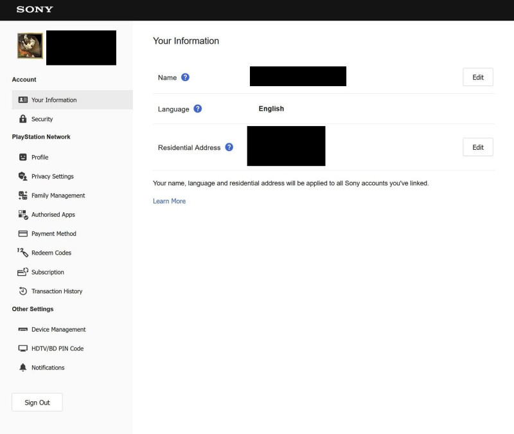Click the Notifications bell icon
This screenshot has height=434, width=514.
click(23, 367)
